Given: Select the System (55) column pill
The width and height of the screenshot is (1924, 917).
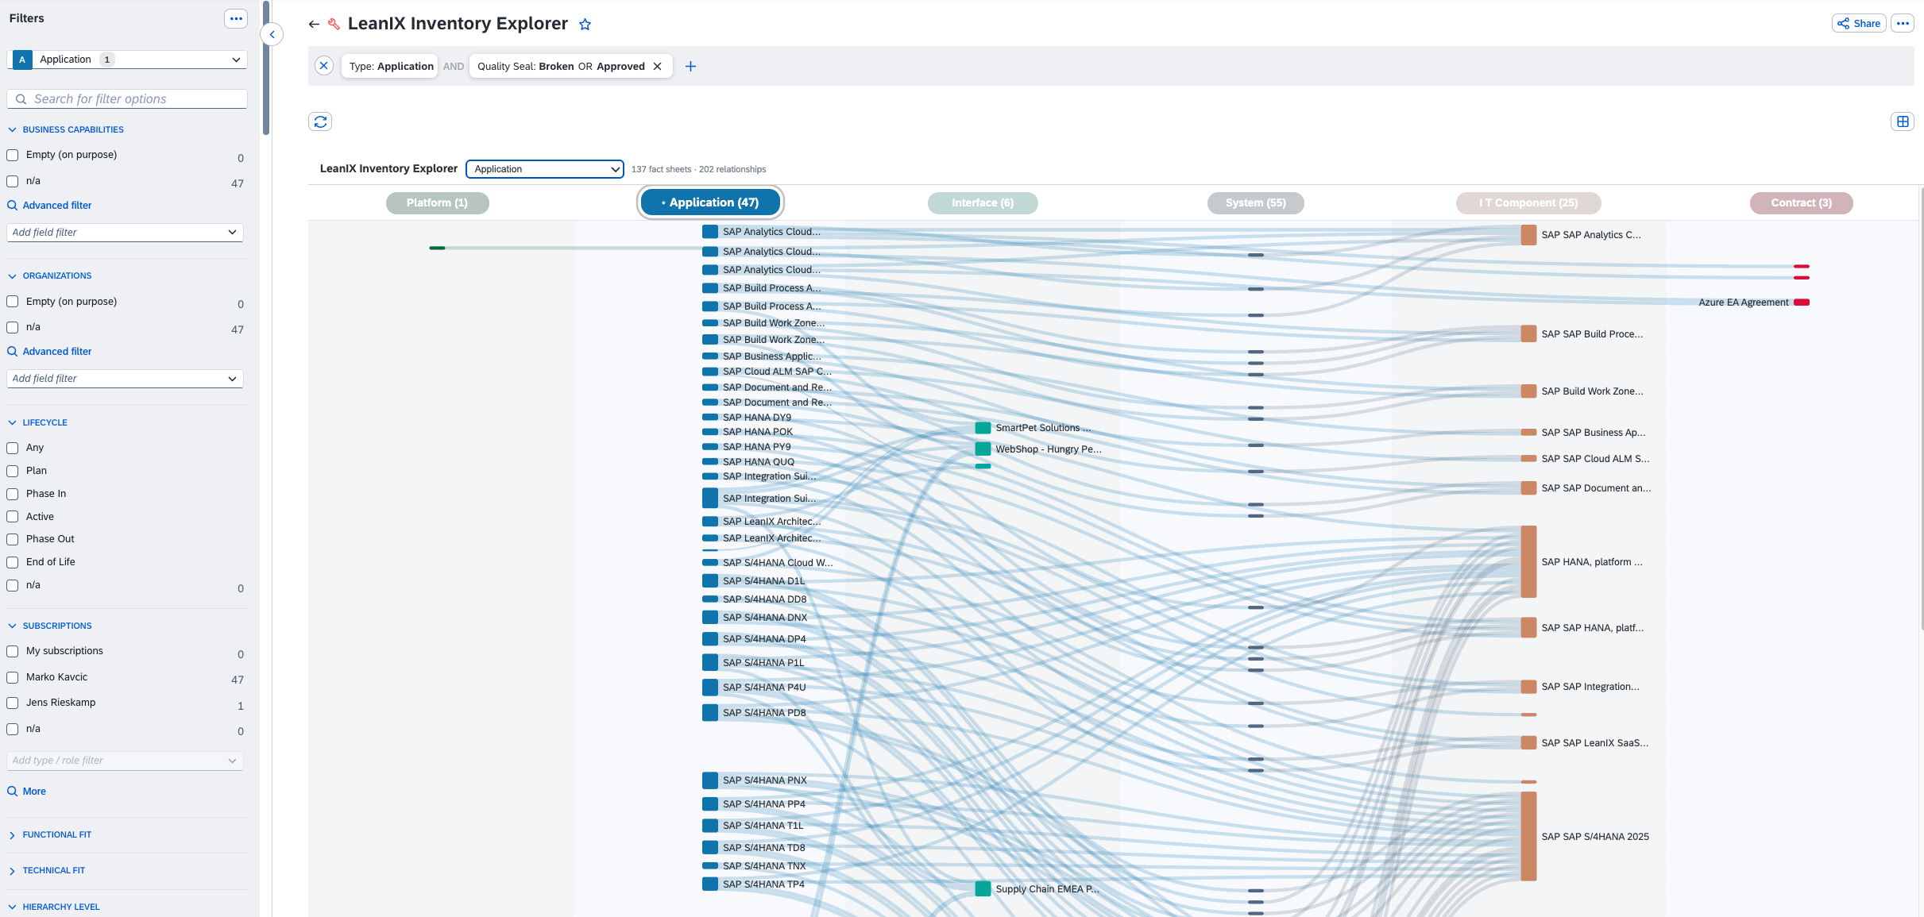Looking at the screenshot, I should tap(1255, 203).
